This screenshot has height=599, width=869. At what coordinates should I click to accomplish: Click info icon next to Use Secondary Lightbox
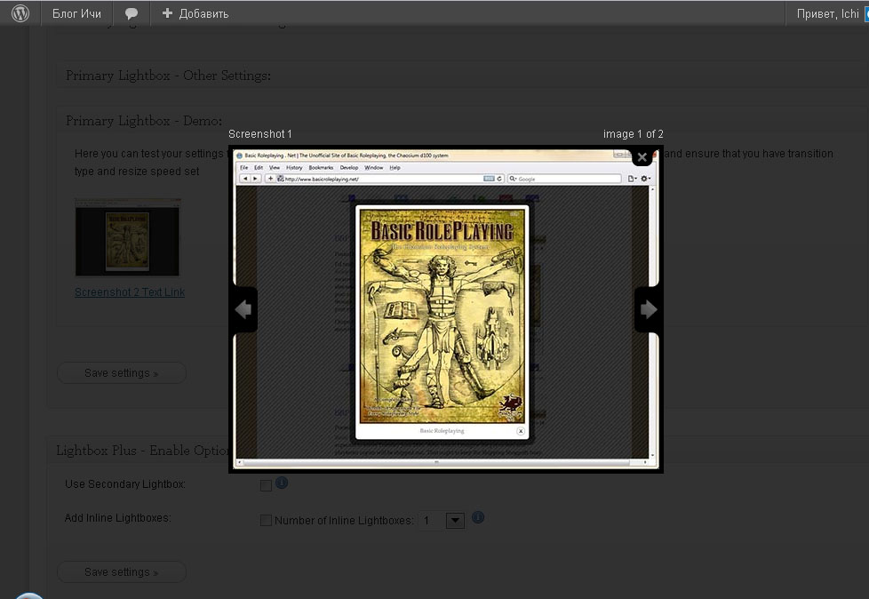(282, 483)
